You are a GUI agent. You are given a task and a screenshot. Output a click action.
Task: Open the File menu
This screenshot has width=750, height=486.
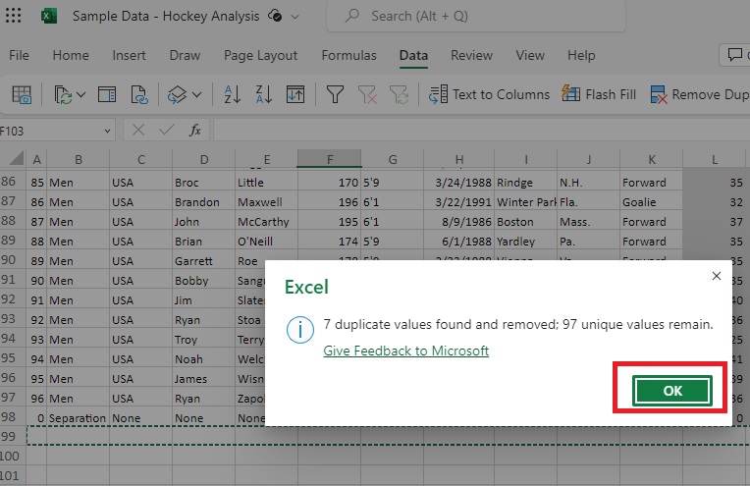[19, 56]
